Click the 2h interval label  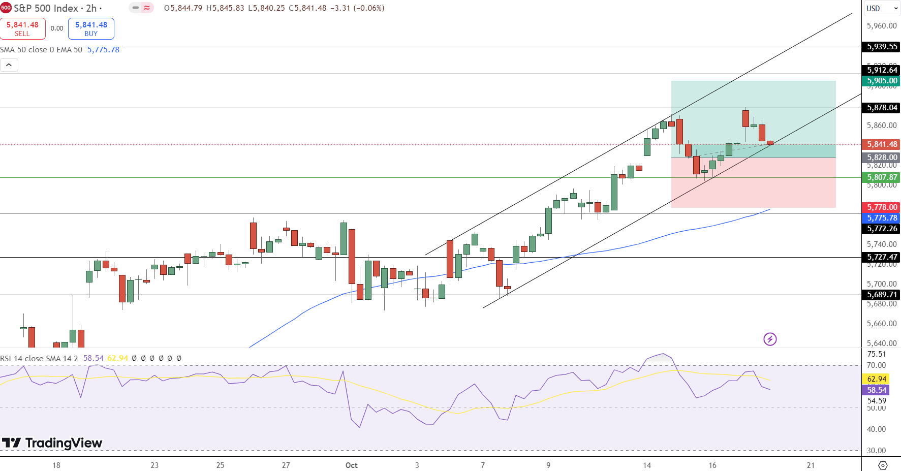(x=91, y=8)
